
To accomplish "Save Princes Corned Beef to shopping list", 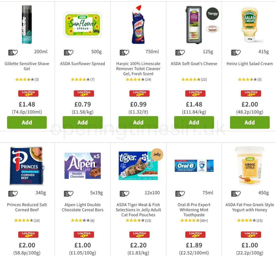I will 11,193.
